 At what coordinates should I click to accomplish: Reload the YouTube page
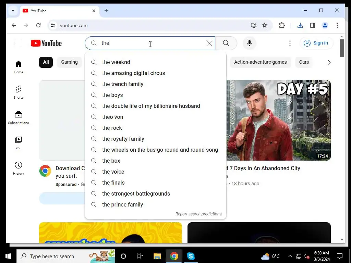pyautogui.click(x=38, y=25)
